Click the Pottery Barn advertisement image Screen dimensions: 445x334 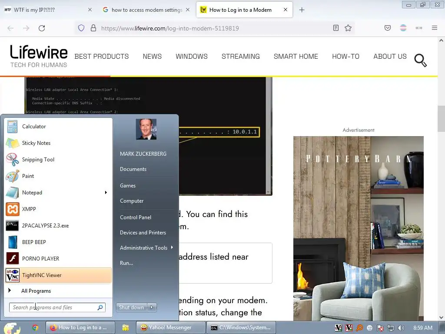359,229
